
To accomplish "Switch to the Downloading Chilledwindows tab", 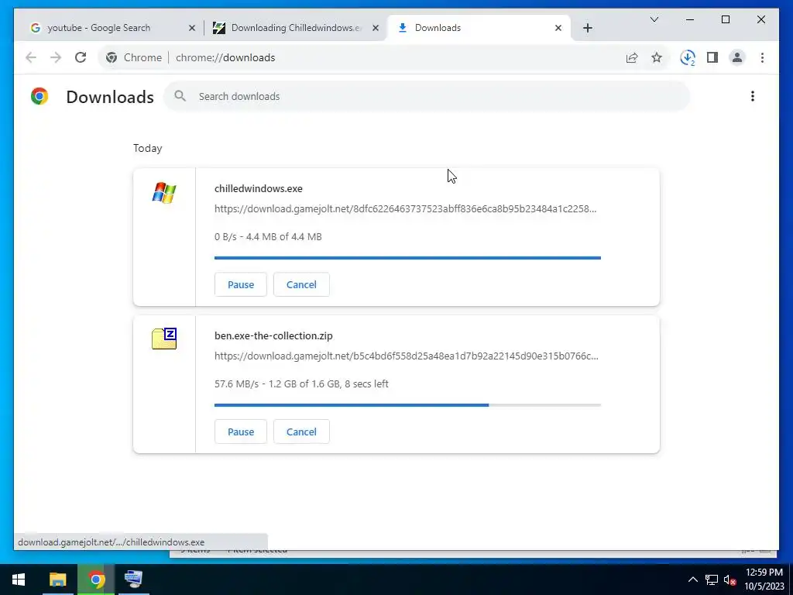I will click(x=297, y=28).
